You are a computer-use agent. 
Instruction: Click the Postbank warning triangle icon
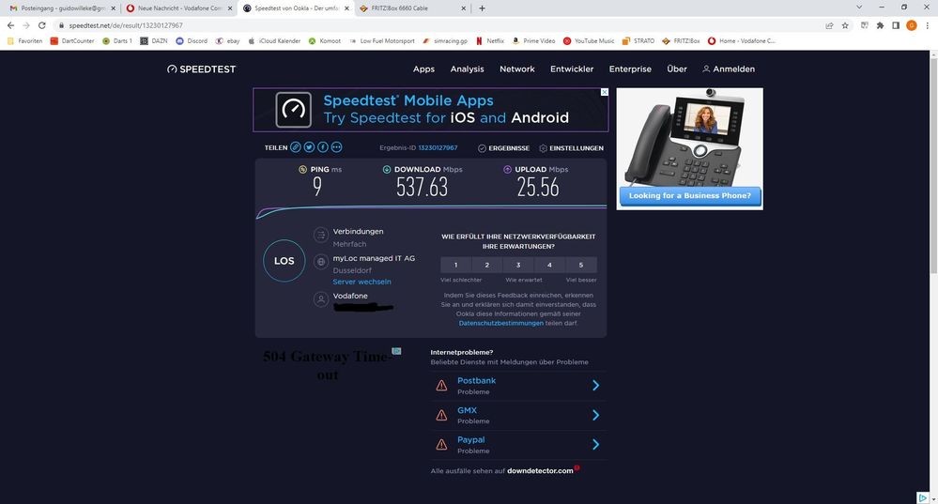pos(441,386)
